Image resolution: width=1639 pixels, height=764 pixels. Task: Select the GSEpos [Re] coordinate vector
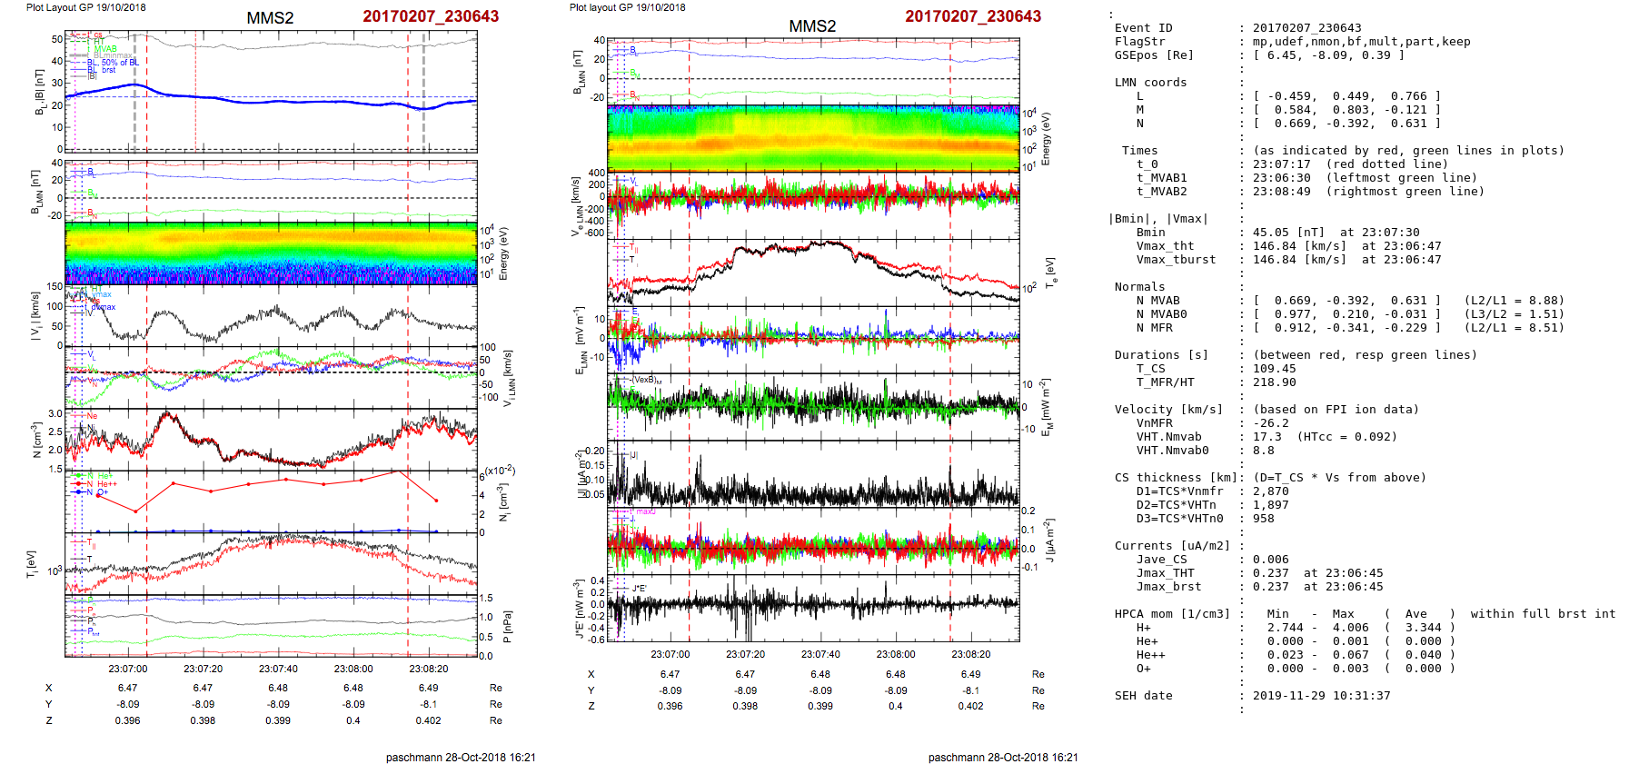1328,55
